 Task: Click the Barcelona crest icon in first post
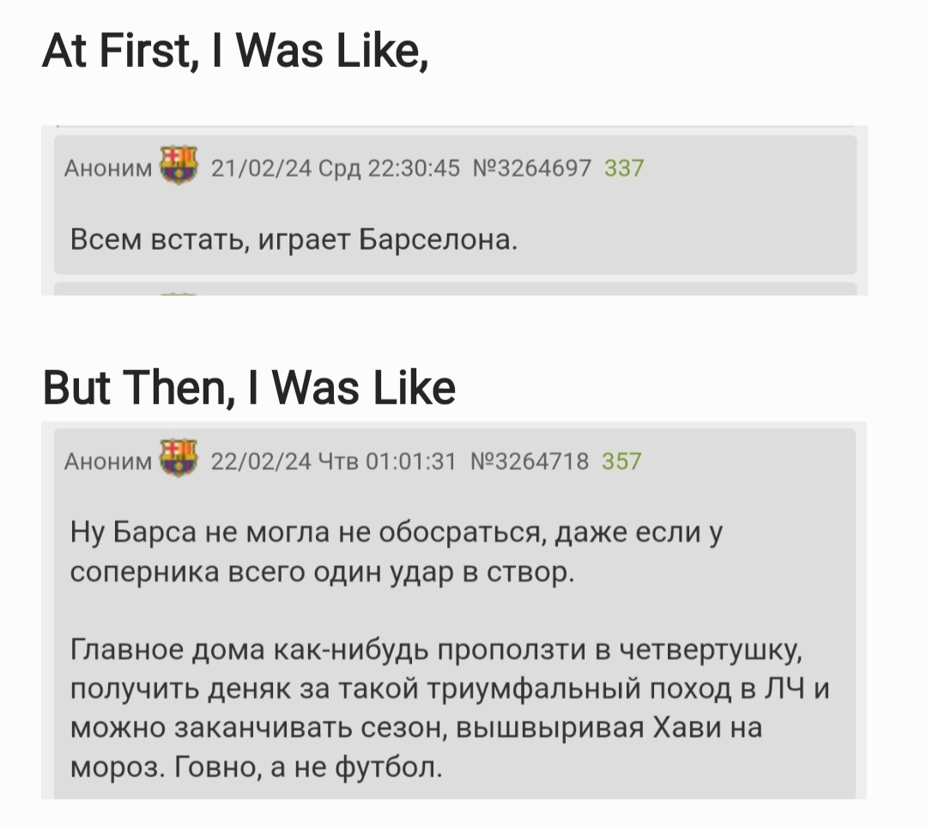pos(179,166)
